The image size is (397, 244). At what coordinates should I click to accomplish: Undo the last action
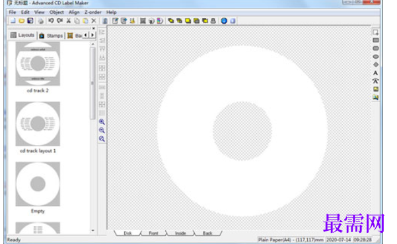point(51,20)
